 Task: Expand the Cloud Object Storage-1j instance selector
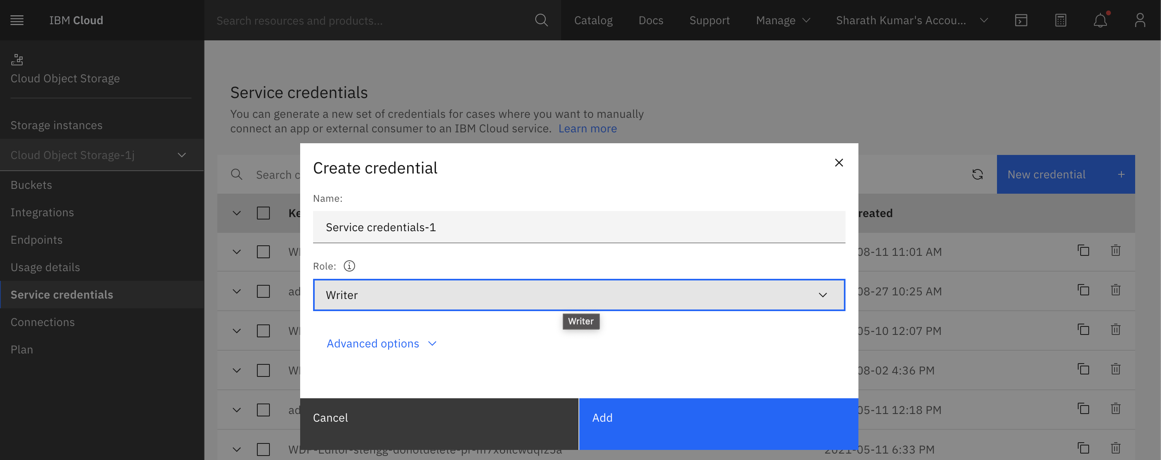[x=102, y=155]
